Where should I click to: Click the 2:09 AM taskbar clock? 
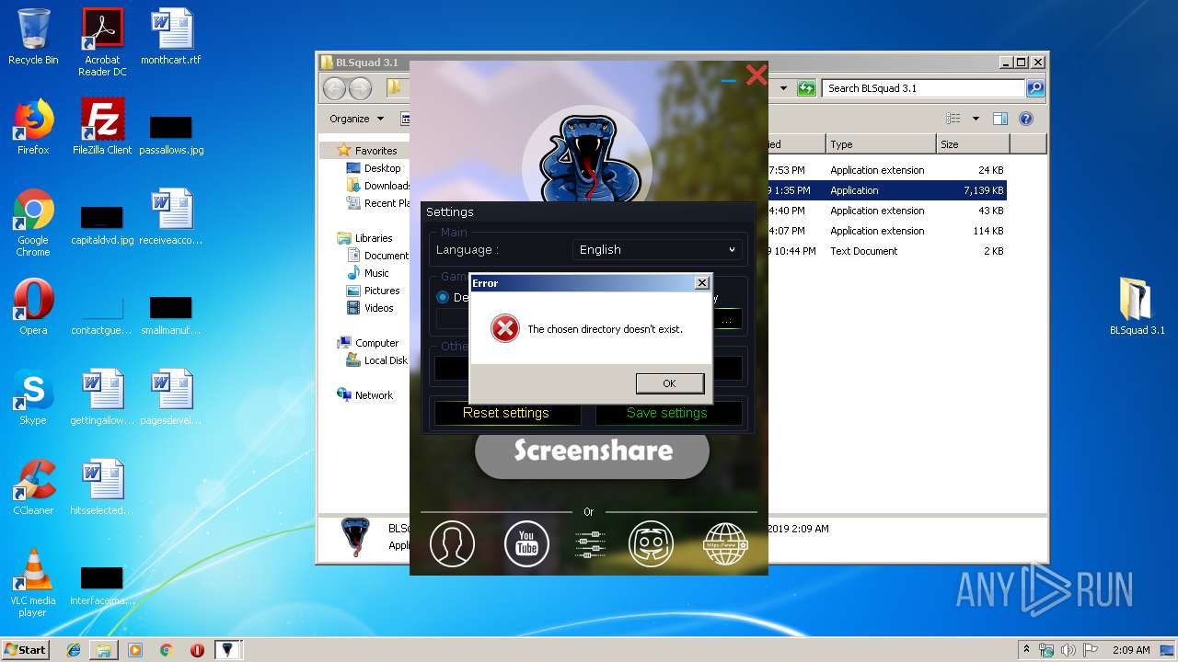click(1131, 650)
